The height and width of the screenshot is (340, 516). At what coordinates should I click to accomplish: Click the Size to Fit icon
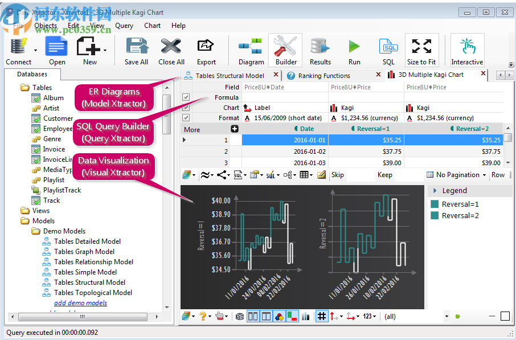[421, 46]
